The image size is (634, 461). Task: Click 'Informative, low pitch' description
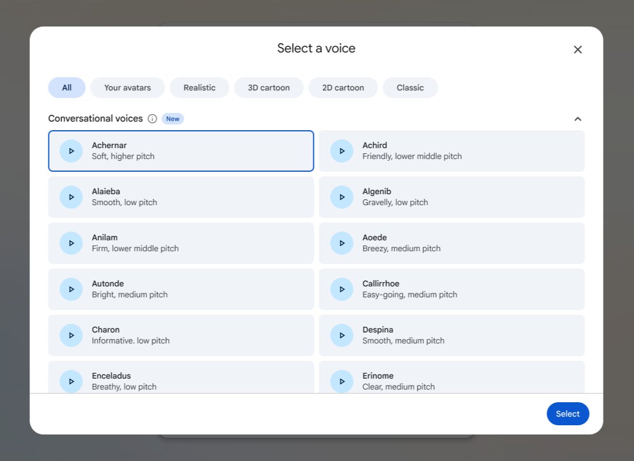tap(131, 341)
